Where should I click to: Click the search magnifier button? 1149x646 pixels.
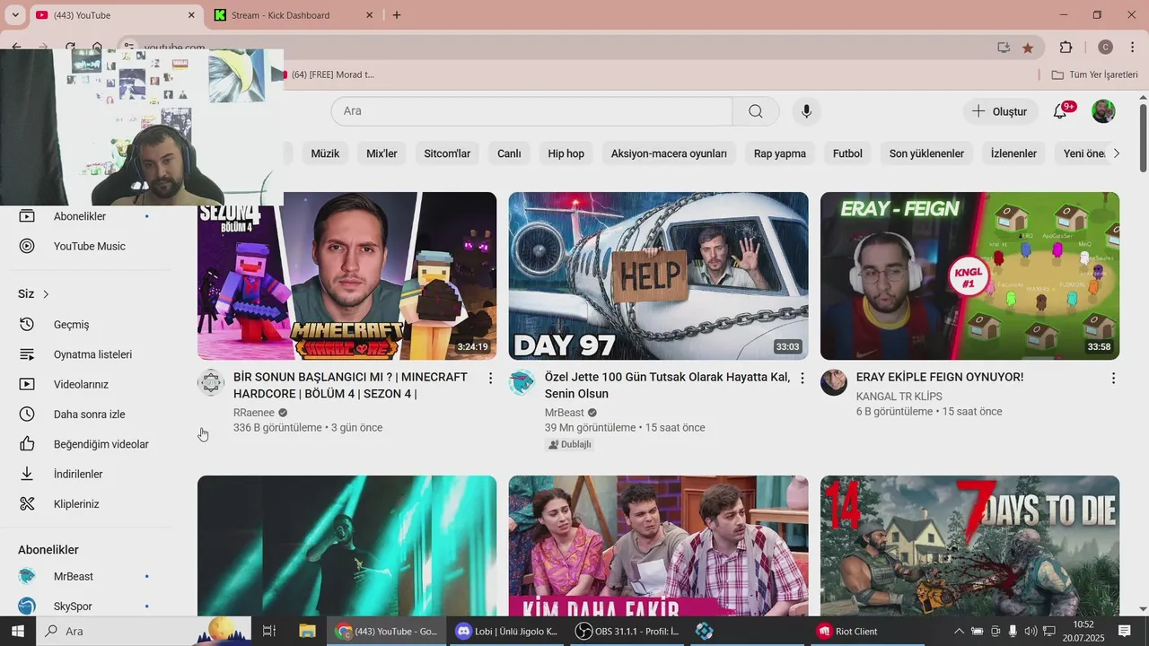pyautogui.click(x=756, y=111)
